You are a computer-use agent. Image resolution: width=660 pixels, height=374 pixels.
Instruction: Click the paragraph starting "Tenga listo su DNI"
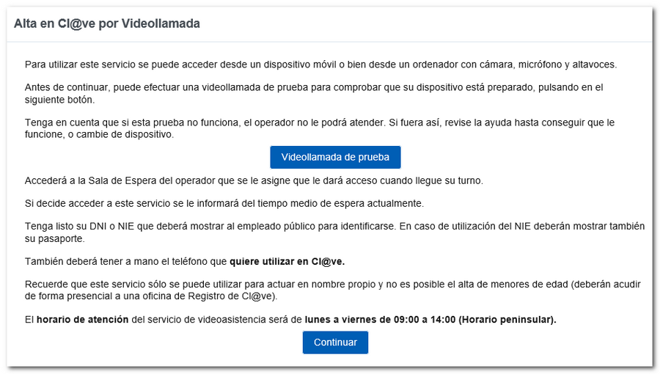(x=334, y=232)
